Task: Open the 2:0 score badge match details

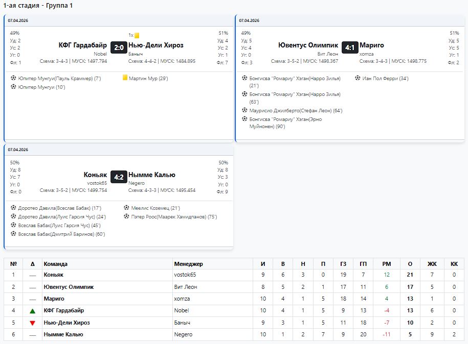Action: (x=119, y=47)
